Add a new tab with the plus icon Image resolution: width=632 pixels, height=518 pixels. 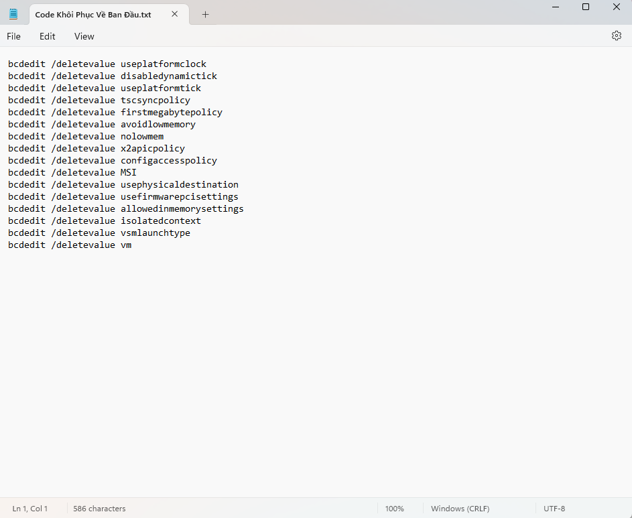206,14
